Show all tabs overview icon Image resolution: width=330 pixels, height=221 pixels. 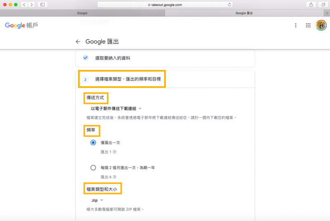point(323,5)
